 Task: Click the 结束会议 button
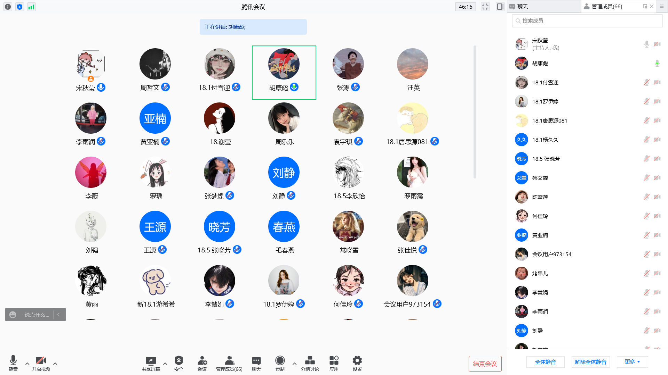click(x=485, y=364)
